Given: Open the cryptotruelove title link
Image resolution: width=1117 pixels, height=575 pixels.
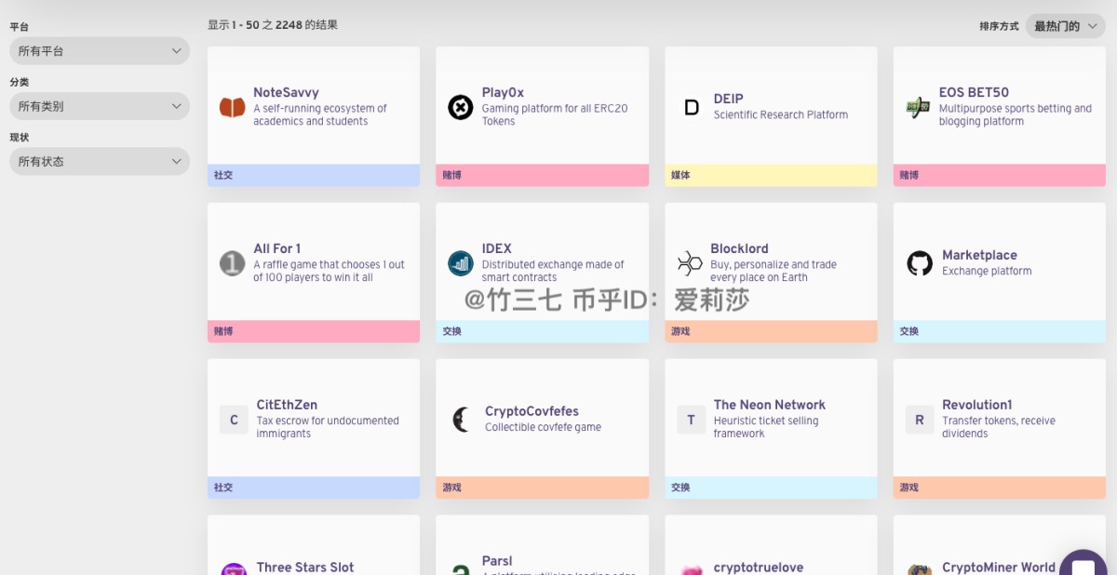Looking at the screenshot, I should [759, 568].
